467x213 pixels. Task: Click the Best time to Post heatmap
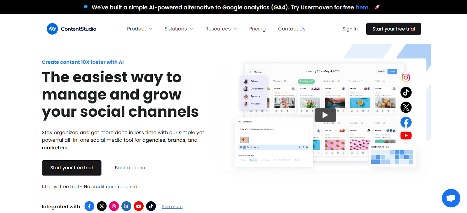coord(392,157)
